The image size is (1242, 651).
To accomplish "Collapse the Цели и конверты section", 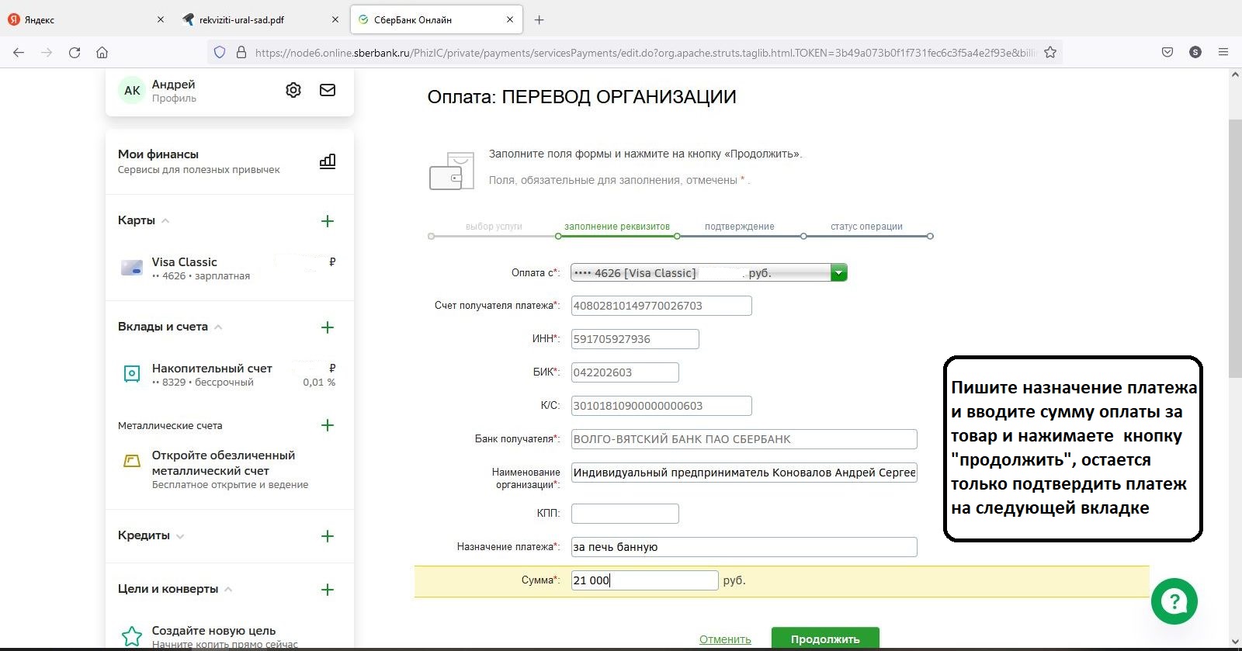I will point(228,590).
